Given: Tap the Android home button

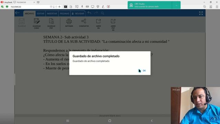Looking at the screenshot, I should coord(110,121).
